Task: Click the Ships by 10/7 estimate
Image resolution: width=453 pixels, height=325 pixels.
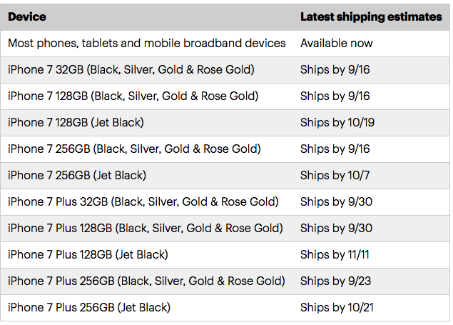Action: [x=335, y=175]
